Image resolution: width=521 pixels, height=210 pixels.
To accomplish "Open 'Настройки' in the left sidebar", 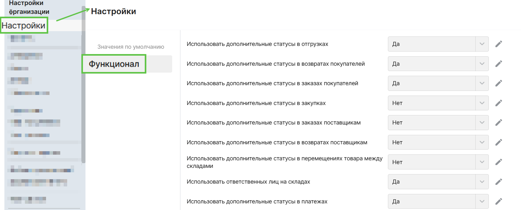I will (24, 25).
